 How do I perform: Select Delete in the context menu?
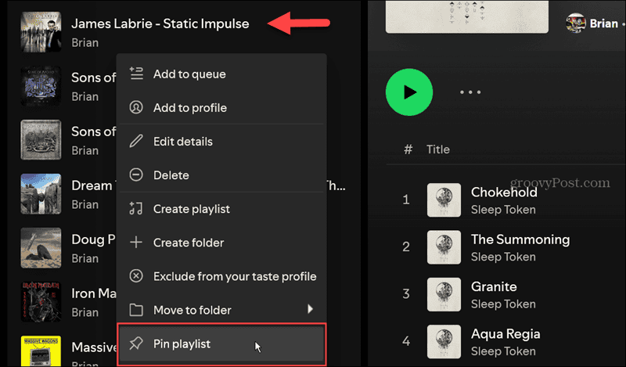pyautogui.click(x=221, y=175)
